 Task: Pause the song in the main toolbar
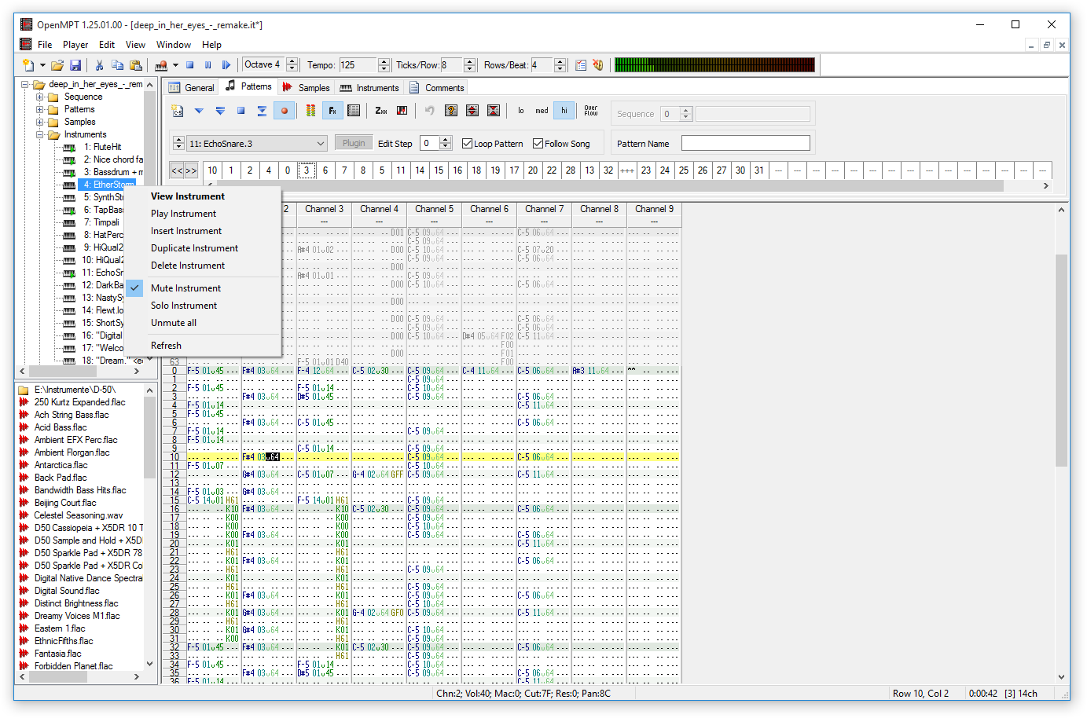click(208, 65)
